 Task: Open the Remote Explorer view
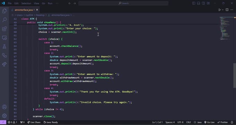[x=5, y=37]
